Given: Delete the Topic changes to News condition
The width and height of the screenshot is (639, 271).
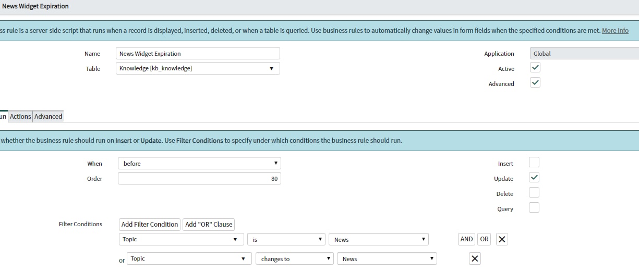Looking at the screenshot, I should [475, 258].
